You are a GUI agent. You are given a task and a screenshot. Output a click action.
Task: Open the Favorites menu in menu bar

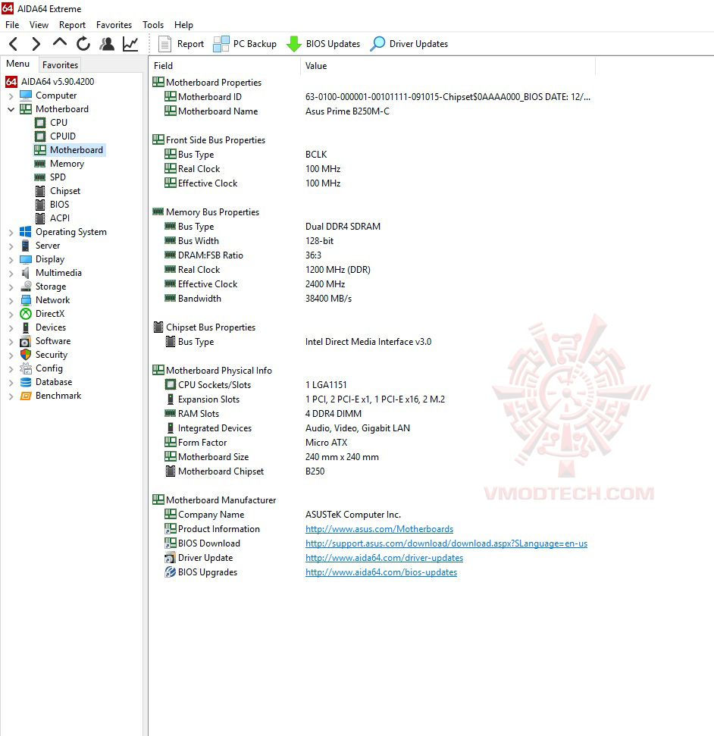114,25
